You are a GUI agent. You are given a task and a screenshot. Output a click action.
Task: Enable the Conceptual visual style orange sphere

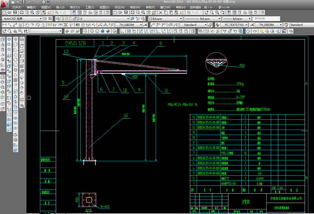point(108,31)
